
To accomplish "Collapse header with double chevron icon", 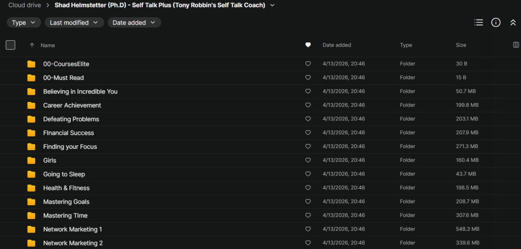I will tap(513, 22).
